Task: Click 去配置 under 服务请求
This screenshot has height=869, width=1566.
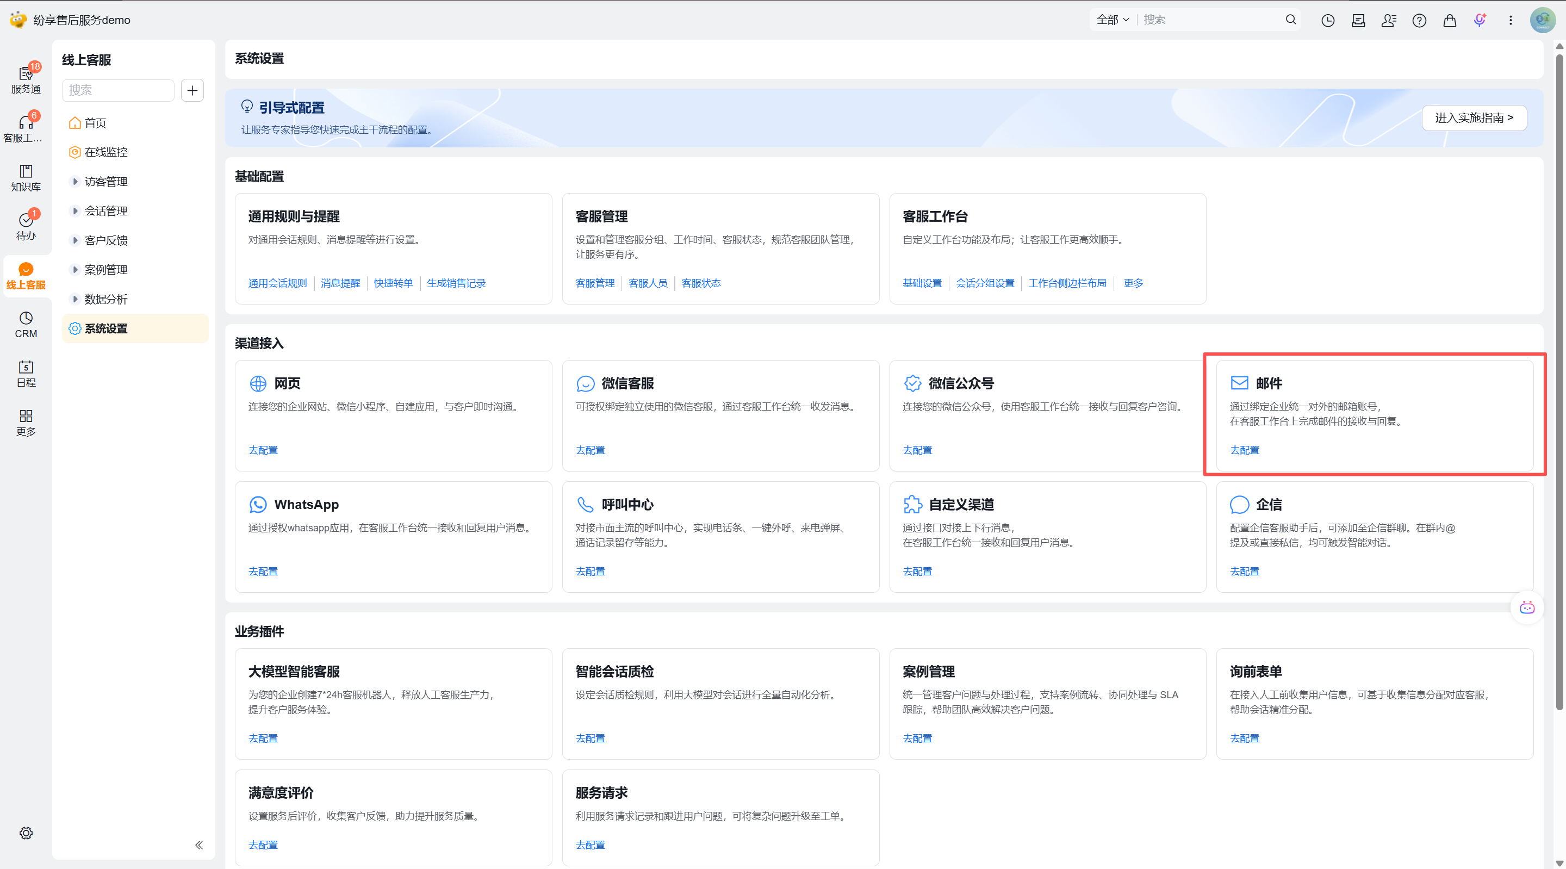Action: tap(589, 844)
